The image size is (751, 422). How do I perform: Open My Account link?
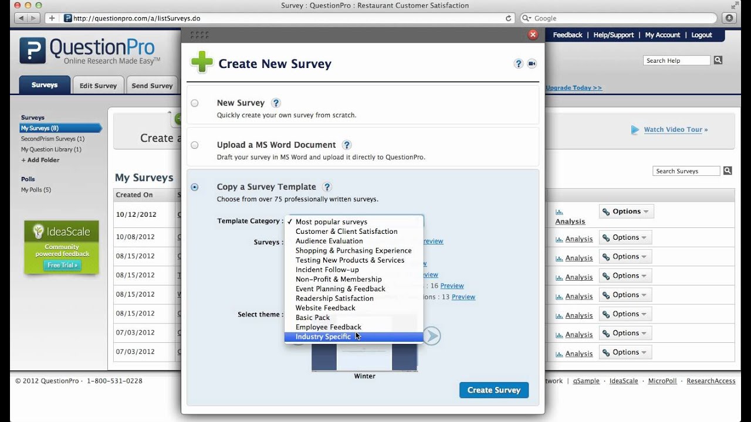pos(662,35)
